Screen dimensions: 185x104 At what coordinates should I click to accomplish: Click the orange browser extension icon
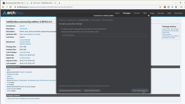coord(165,7)
